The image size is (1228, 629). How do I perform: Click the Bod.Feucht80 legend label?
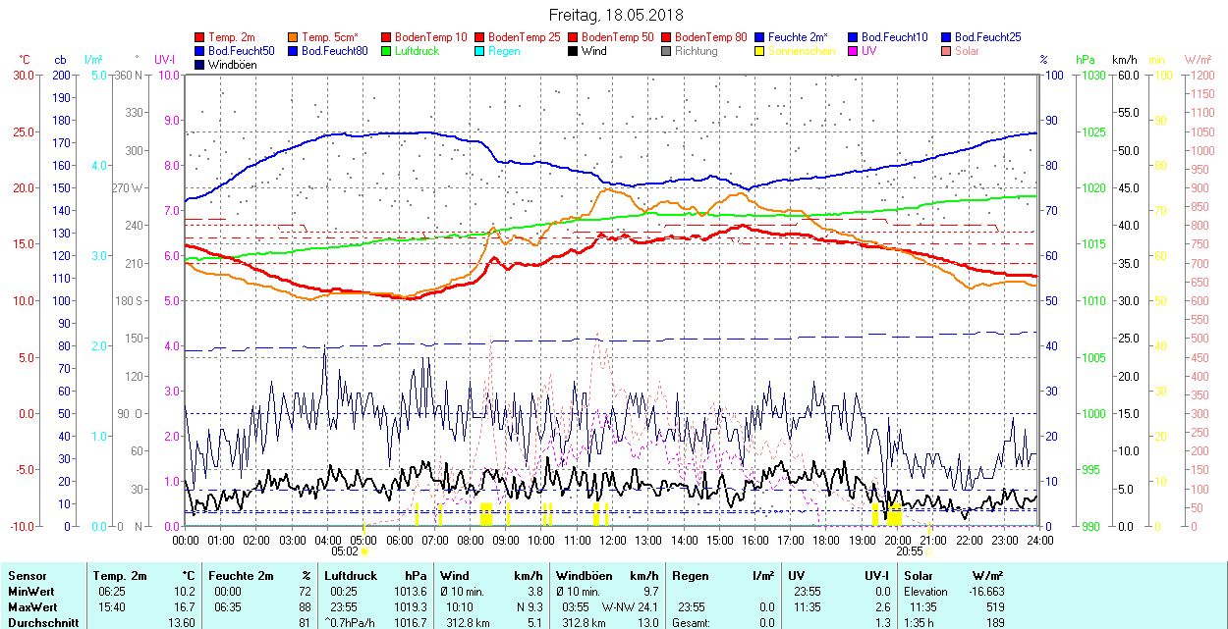point(334,51)
